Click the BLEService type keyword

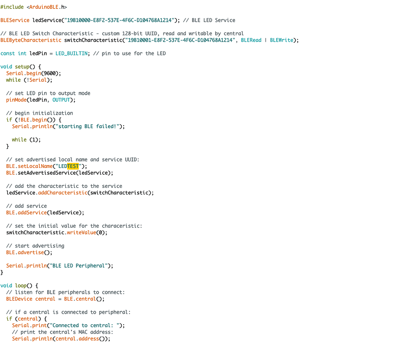point(15,20)
